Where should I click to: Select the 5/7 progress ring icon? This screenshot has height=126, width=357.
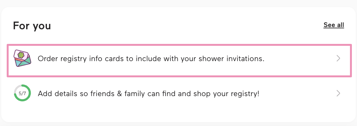(x=22, y=93)
